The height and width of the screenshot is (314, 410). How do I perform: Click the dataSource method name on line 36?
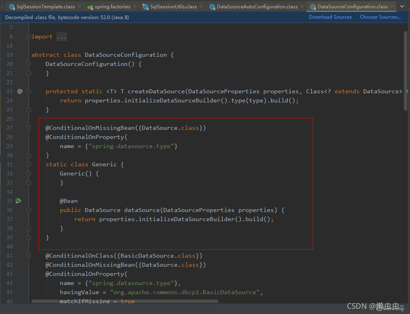pyautogui.click(x=142, y=210)
